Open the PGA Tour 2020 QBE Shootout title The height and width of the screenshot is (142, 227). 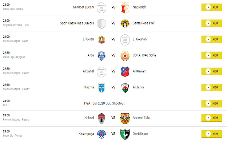pyautogui.click(x=104, y=103)
